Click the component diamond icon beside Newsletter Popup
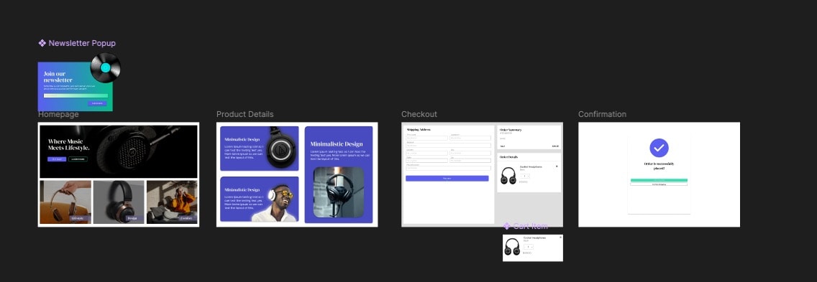Image resolution: width=817 pixels, height=282 pixels. pos(42,43)
